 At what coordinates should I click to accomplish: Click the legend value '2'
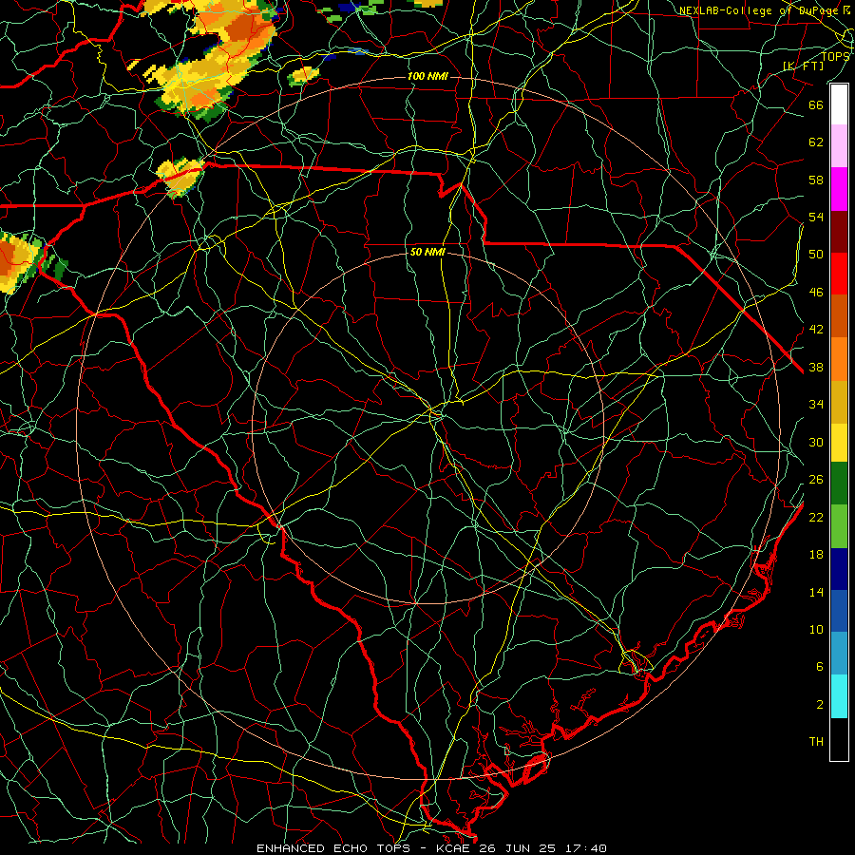tap(820, 704)
